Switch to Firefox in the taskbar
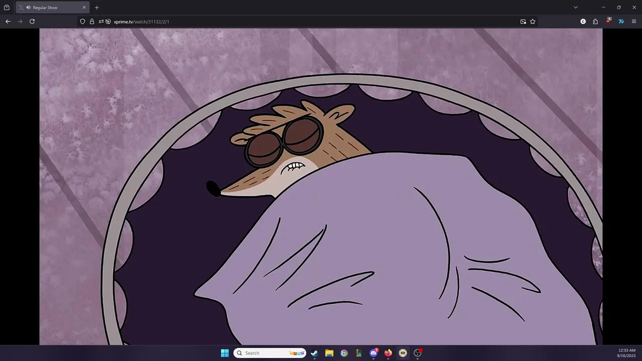 click(x=388, y=353)
